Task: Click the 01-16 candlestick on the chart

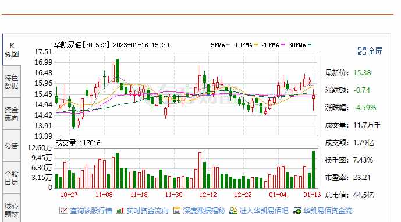Action: 313,97
